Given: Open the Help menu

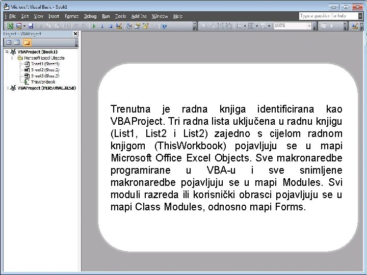Looking at the screenshot, I should point(178,16).
